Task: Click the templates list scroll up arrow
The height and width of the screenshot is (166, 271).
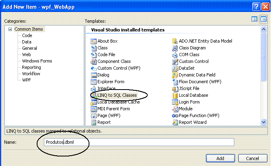Action: (x=263, y=29)
